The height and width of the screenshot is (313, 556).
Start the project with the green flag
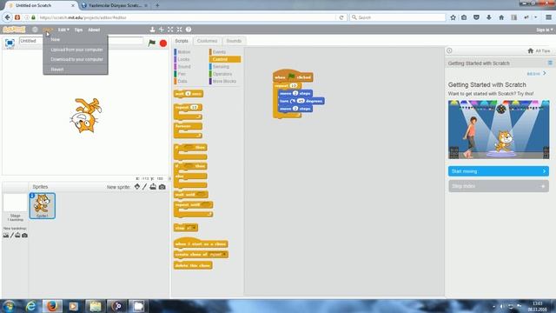(x=152, y=43)
